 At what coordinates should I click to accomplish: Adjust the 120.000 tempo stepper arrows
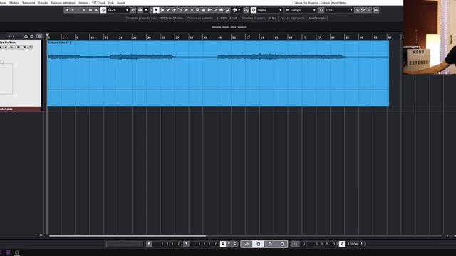[x=362, y=244]
